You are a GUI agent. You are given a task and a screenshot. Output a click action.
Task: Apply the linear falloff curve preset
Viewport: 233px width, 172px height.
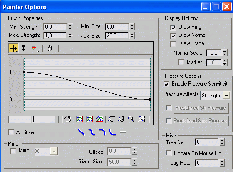click(x=81, y=132)
